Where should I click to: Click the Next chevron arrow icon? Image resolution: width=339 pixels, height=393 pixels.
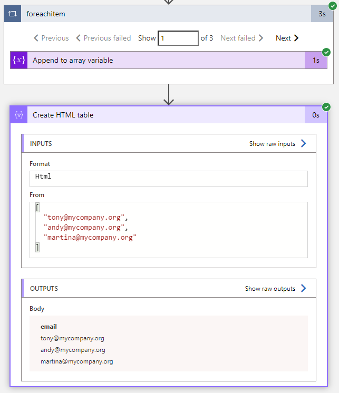296,38
